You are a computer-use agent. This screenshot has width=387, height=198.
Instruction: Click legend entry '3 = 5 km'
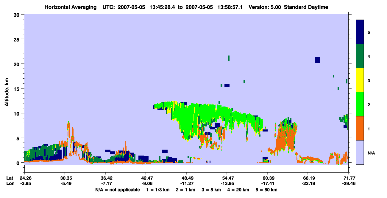(211, 190)
